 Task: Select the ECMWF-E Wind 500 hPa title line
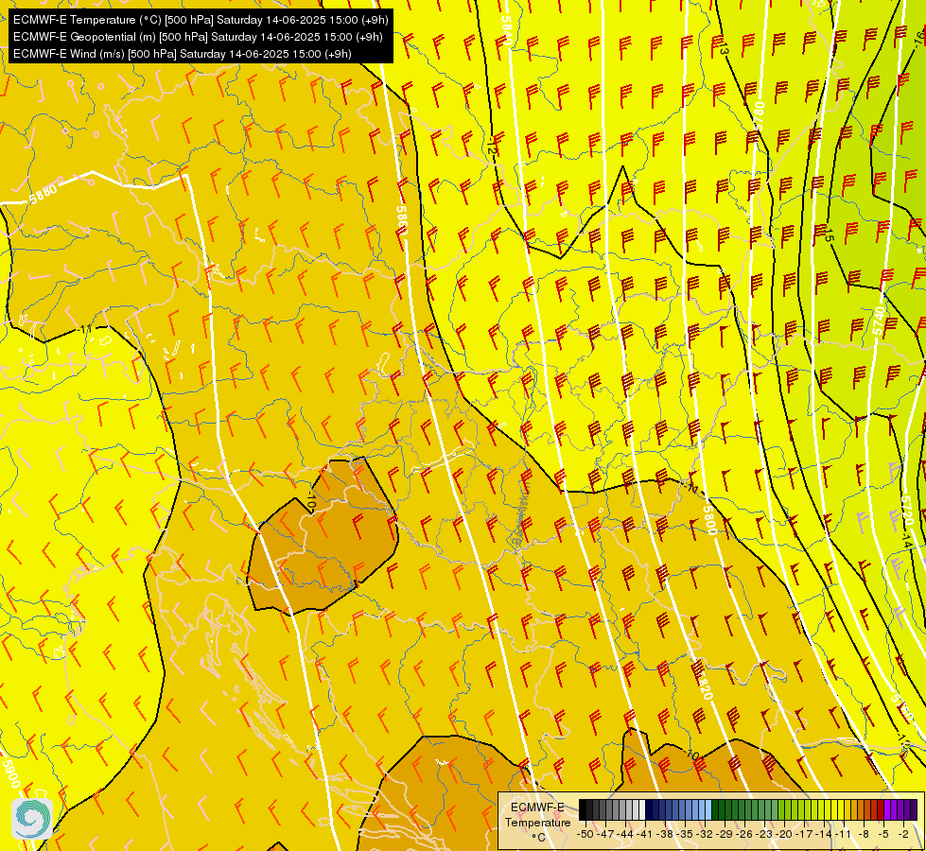[x=182, y=54]
